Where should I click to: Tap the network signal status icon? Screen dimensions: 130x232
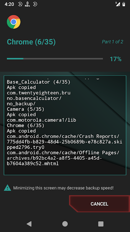pos(118,4)
